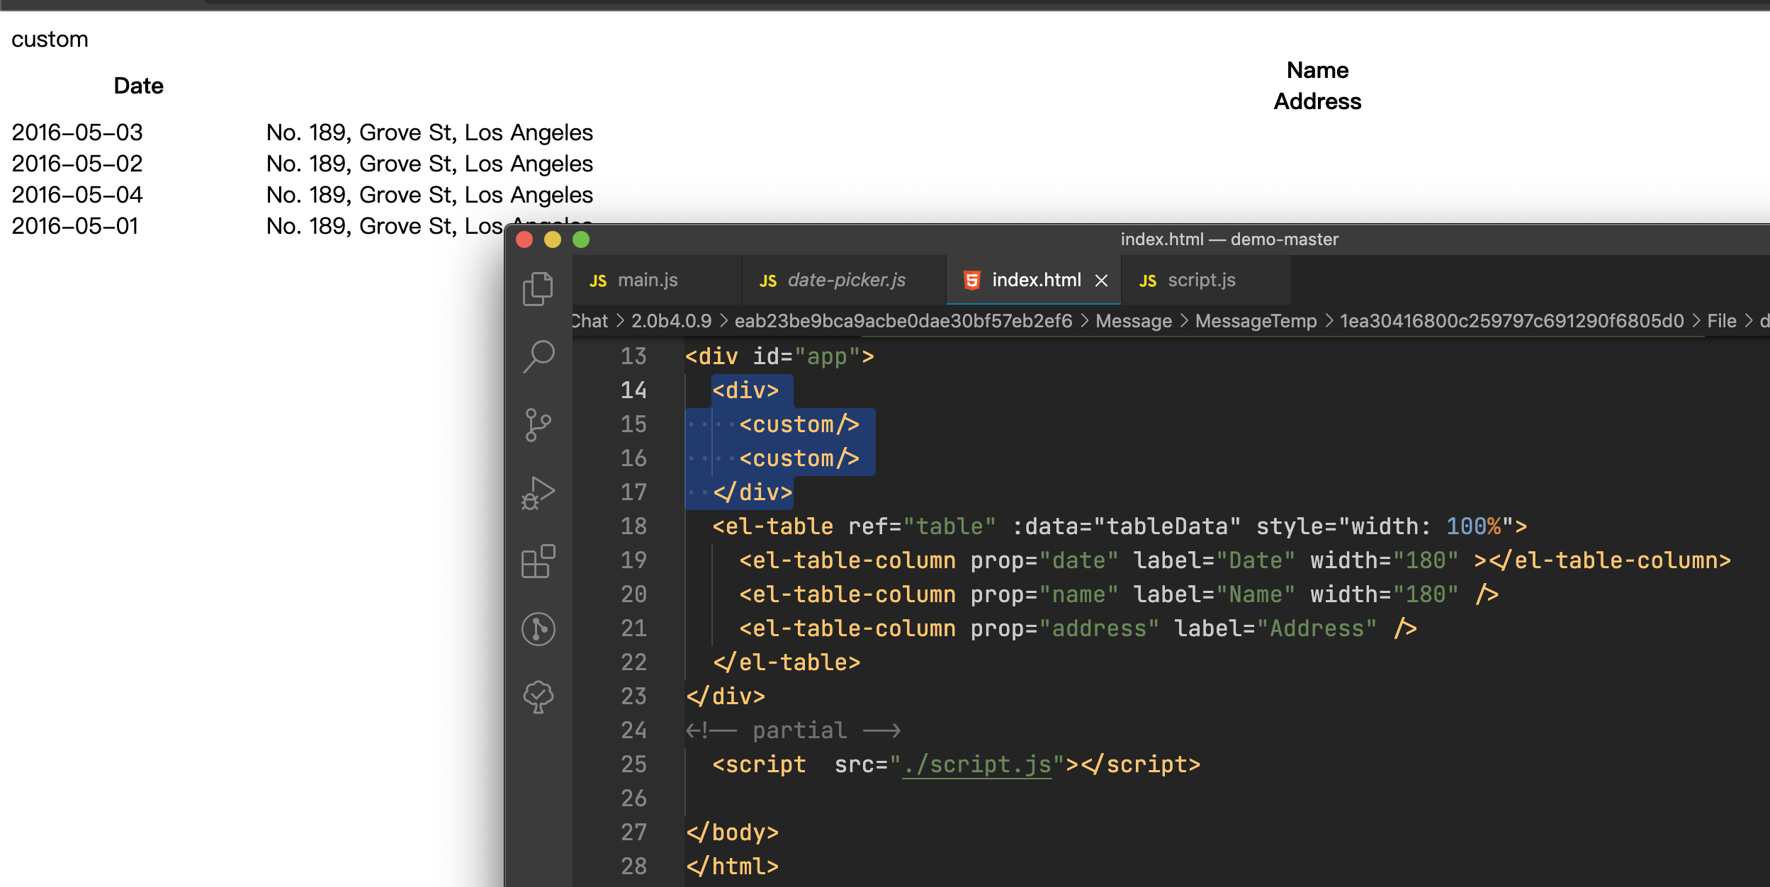
Task: Select the highlighted custom tag on line 15
Action: pyautogui.click(x=799, y=424)
